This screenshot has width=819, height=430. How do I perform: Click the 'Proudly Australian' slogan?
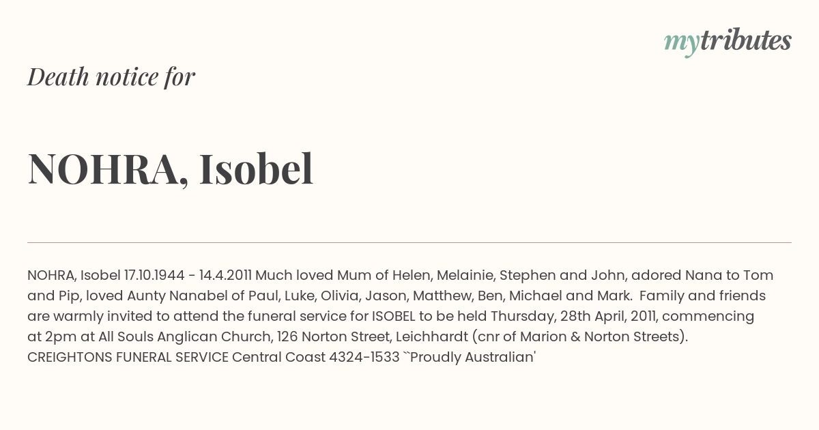[x=469, y=357]
